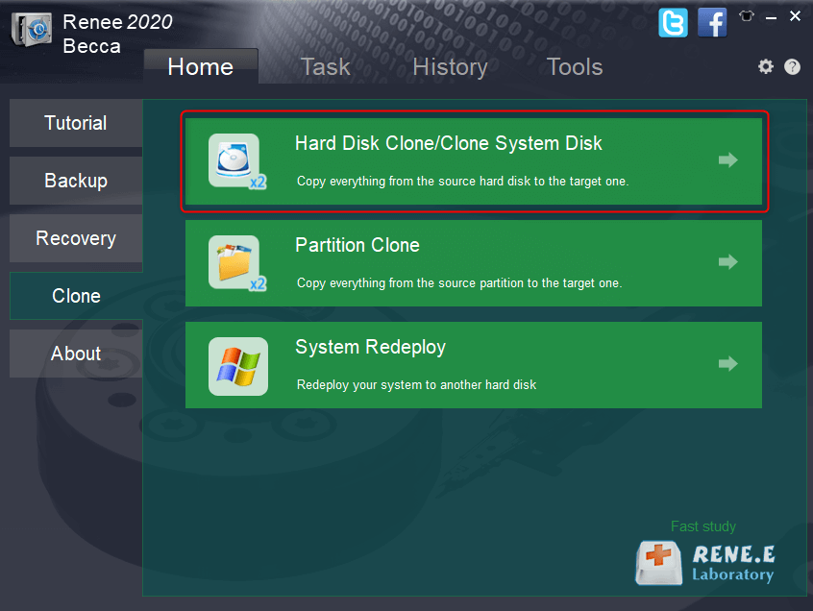The width and height of the screenshot is (813, 611).
Task: Click the help question mark icon
Action: pos(792,66)
